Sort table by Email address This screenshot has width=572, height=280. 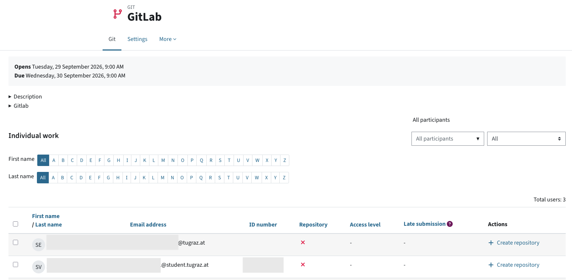(148, 225)
